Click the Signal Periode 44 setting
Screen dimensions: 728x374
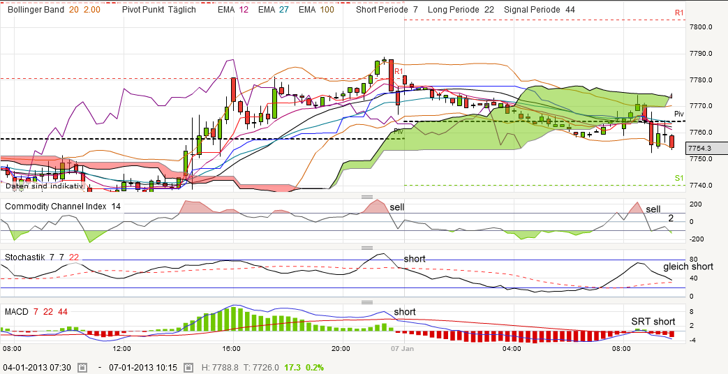(540, 9)
